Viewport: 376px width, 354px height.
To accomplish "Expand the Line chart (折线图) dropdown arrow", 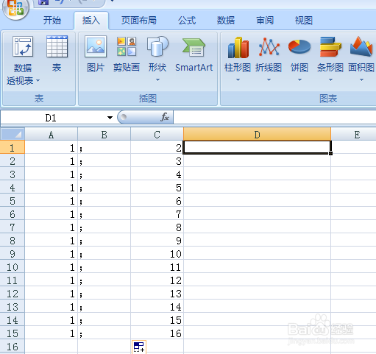I will tap(269, 79).
